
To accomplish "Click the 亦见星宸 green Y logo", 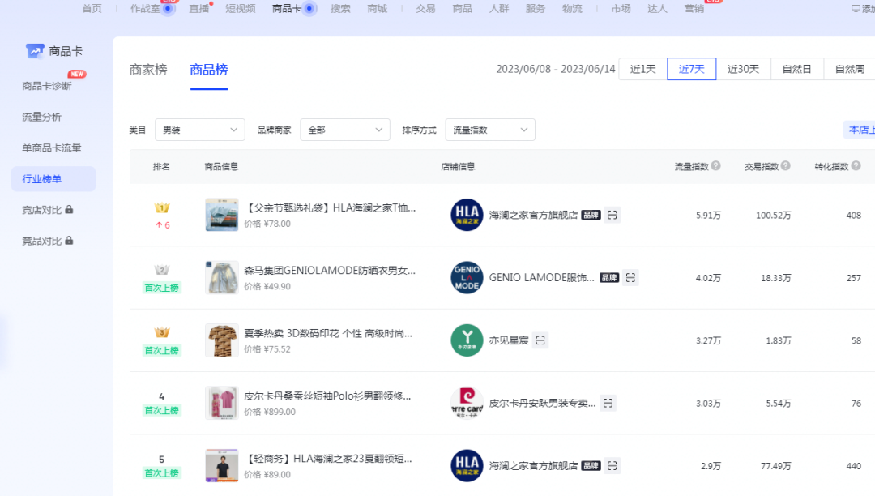I will tap(467, 340).
